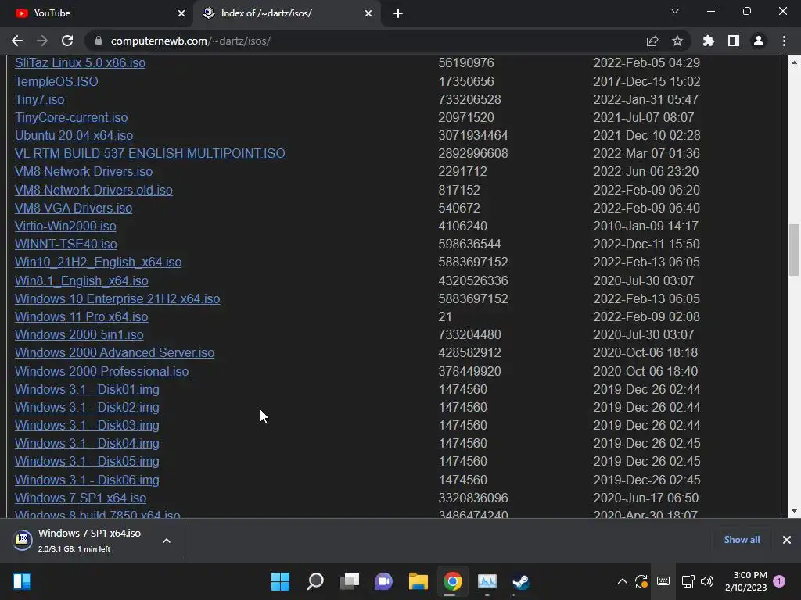Bookmark this page with star icon

677,41
